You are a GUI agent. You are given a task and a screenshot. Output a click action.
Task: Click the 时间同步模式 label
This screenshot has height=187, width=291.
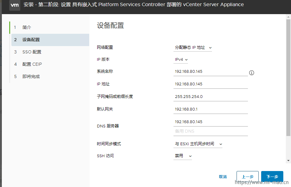pos(109,144)
